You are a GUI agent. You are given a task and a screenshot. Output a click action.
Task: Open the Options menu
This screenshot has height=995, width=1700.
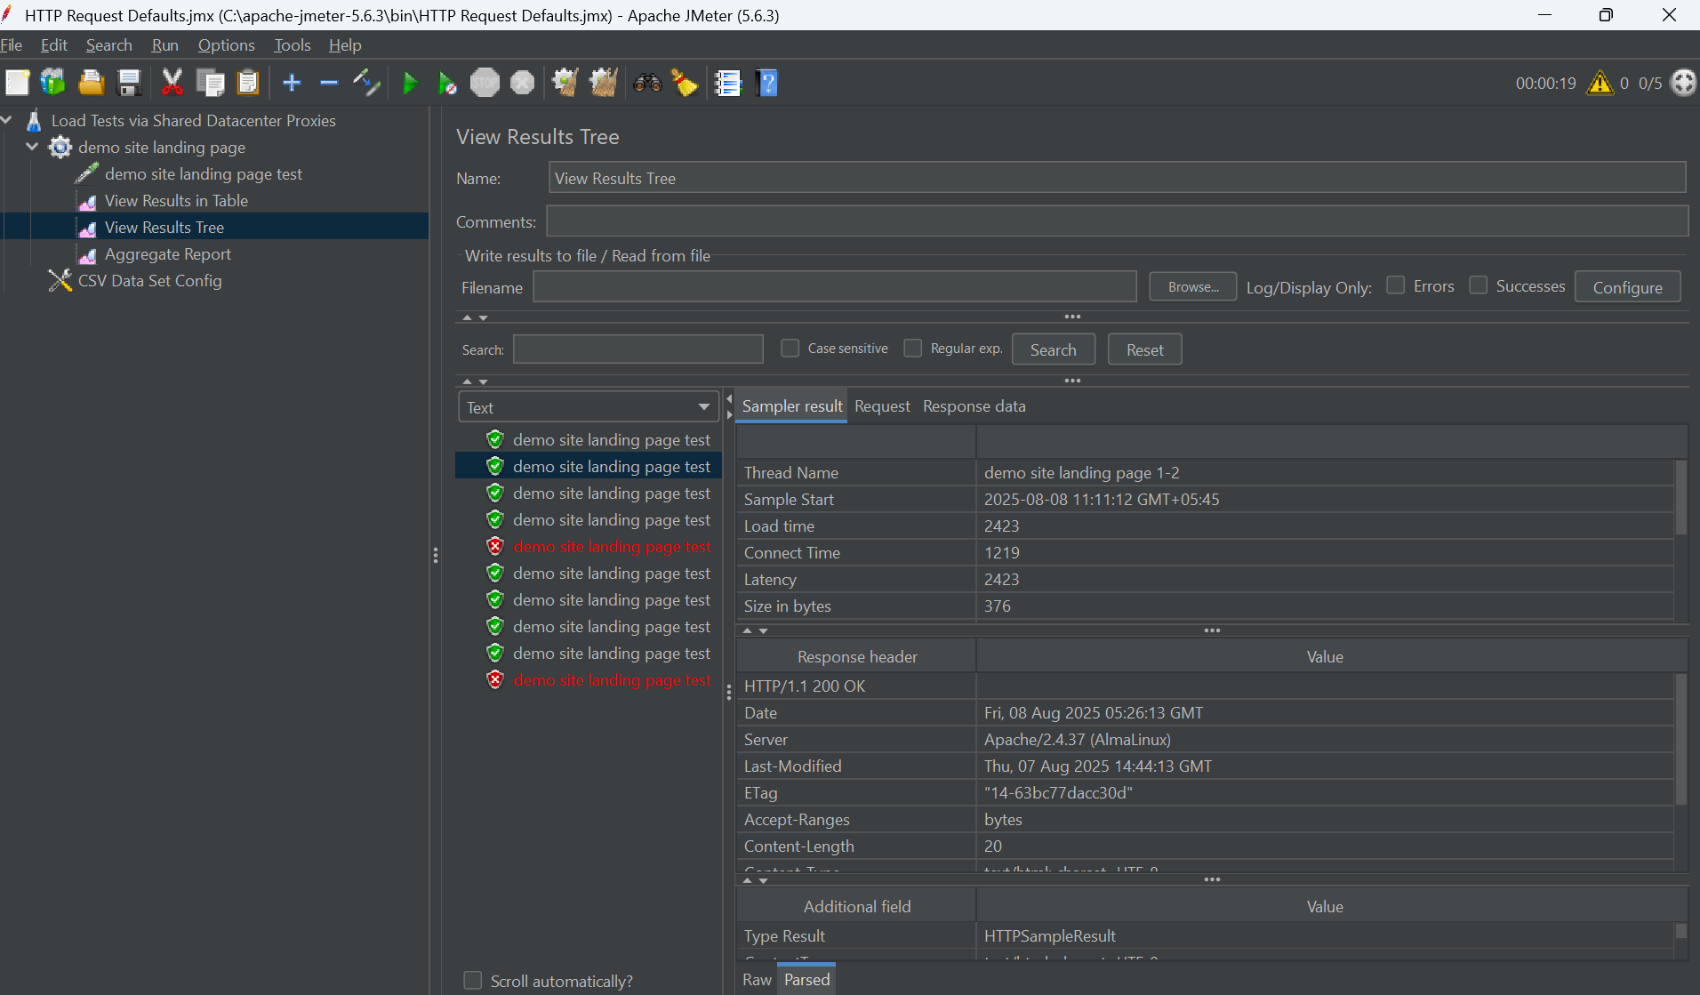tap(226, 45)
